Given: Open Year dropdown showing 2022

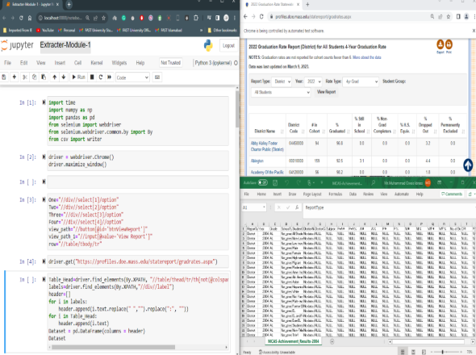Looking at the screenshot, I should click(313, 81).
